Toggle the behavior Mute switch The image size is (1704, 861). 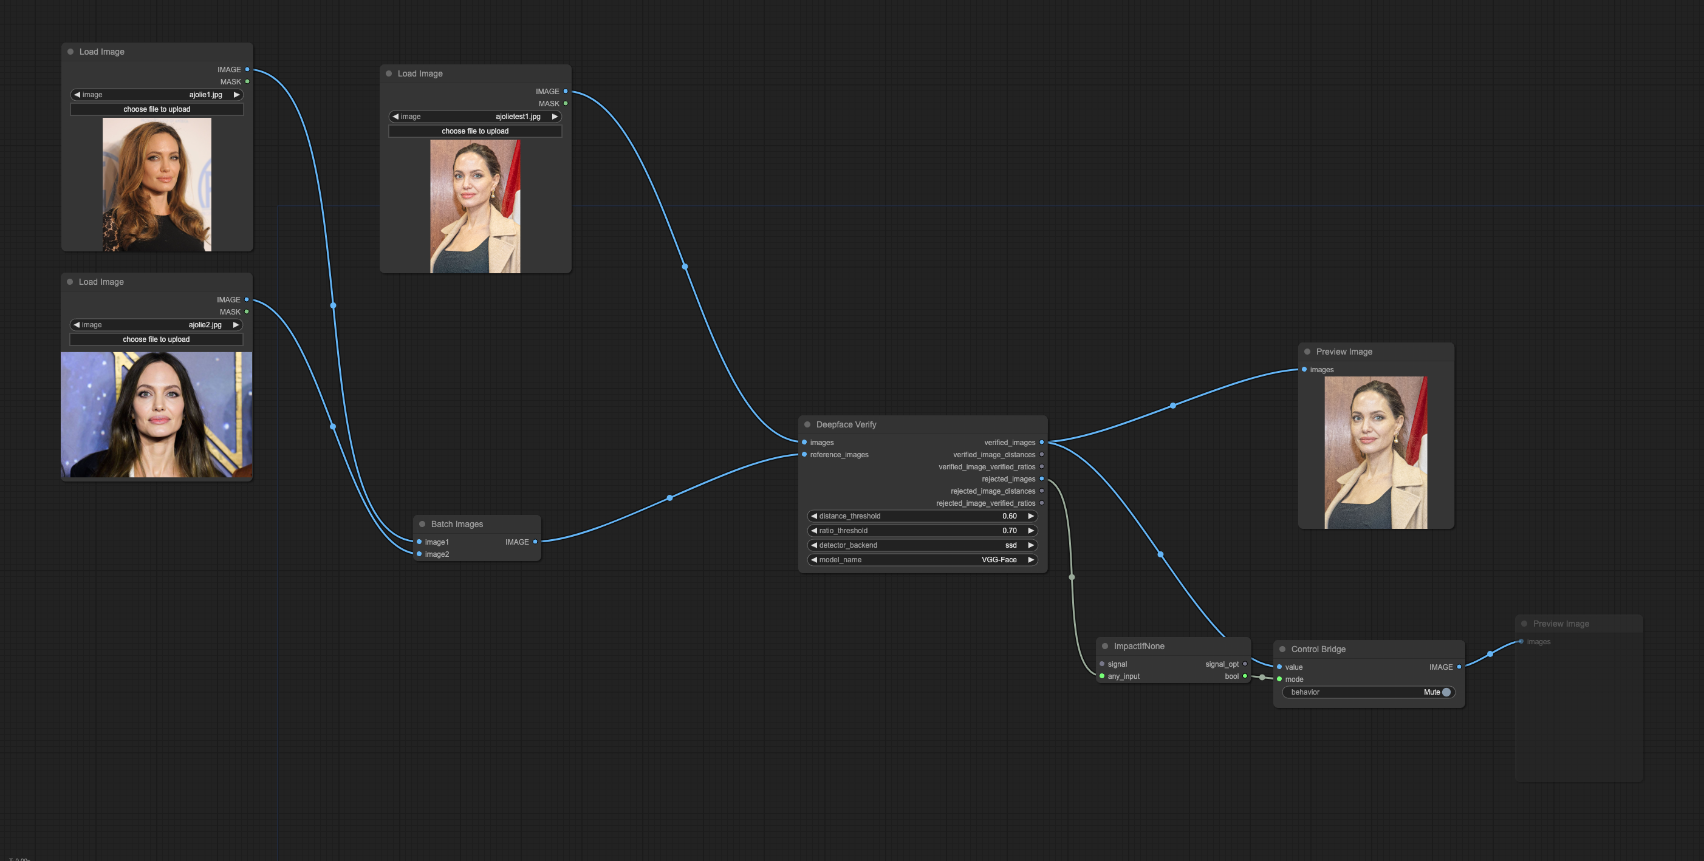[x=1445, y=692]
